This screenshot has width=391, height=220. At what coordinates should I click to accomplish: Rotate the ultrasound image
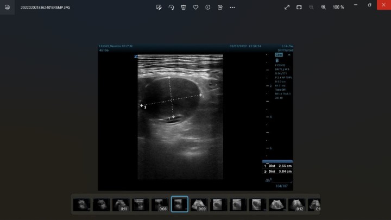point(171,7)
